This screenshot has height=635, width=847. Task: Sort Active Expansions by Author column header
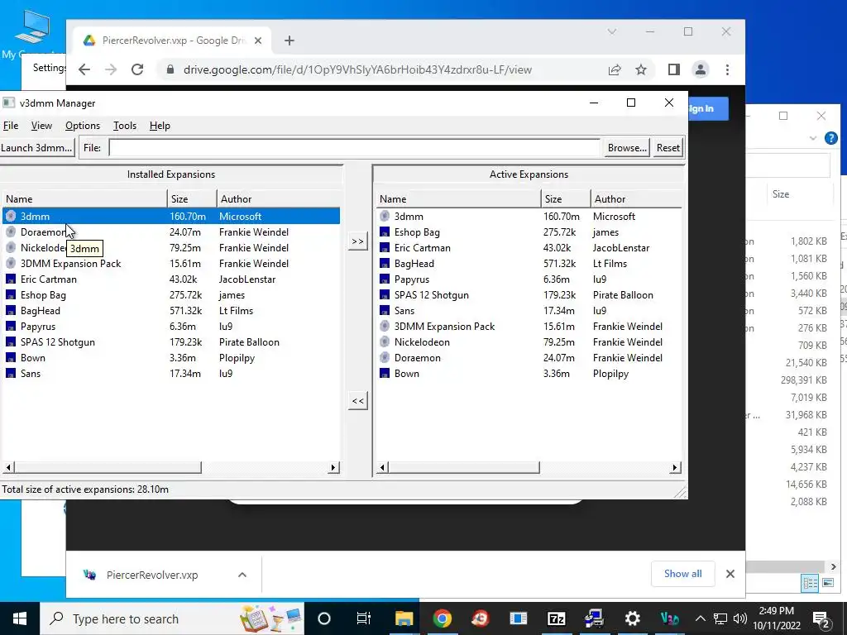pyautogui.click(x=636, y=198)
